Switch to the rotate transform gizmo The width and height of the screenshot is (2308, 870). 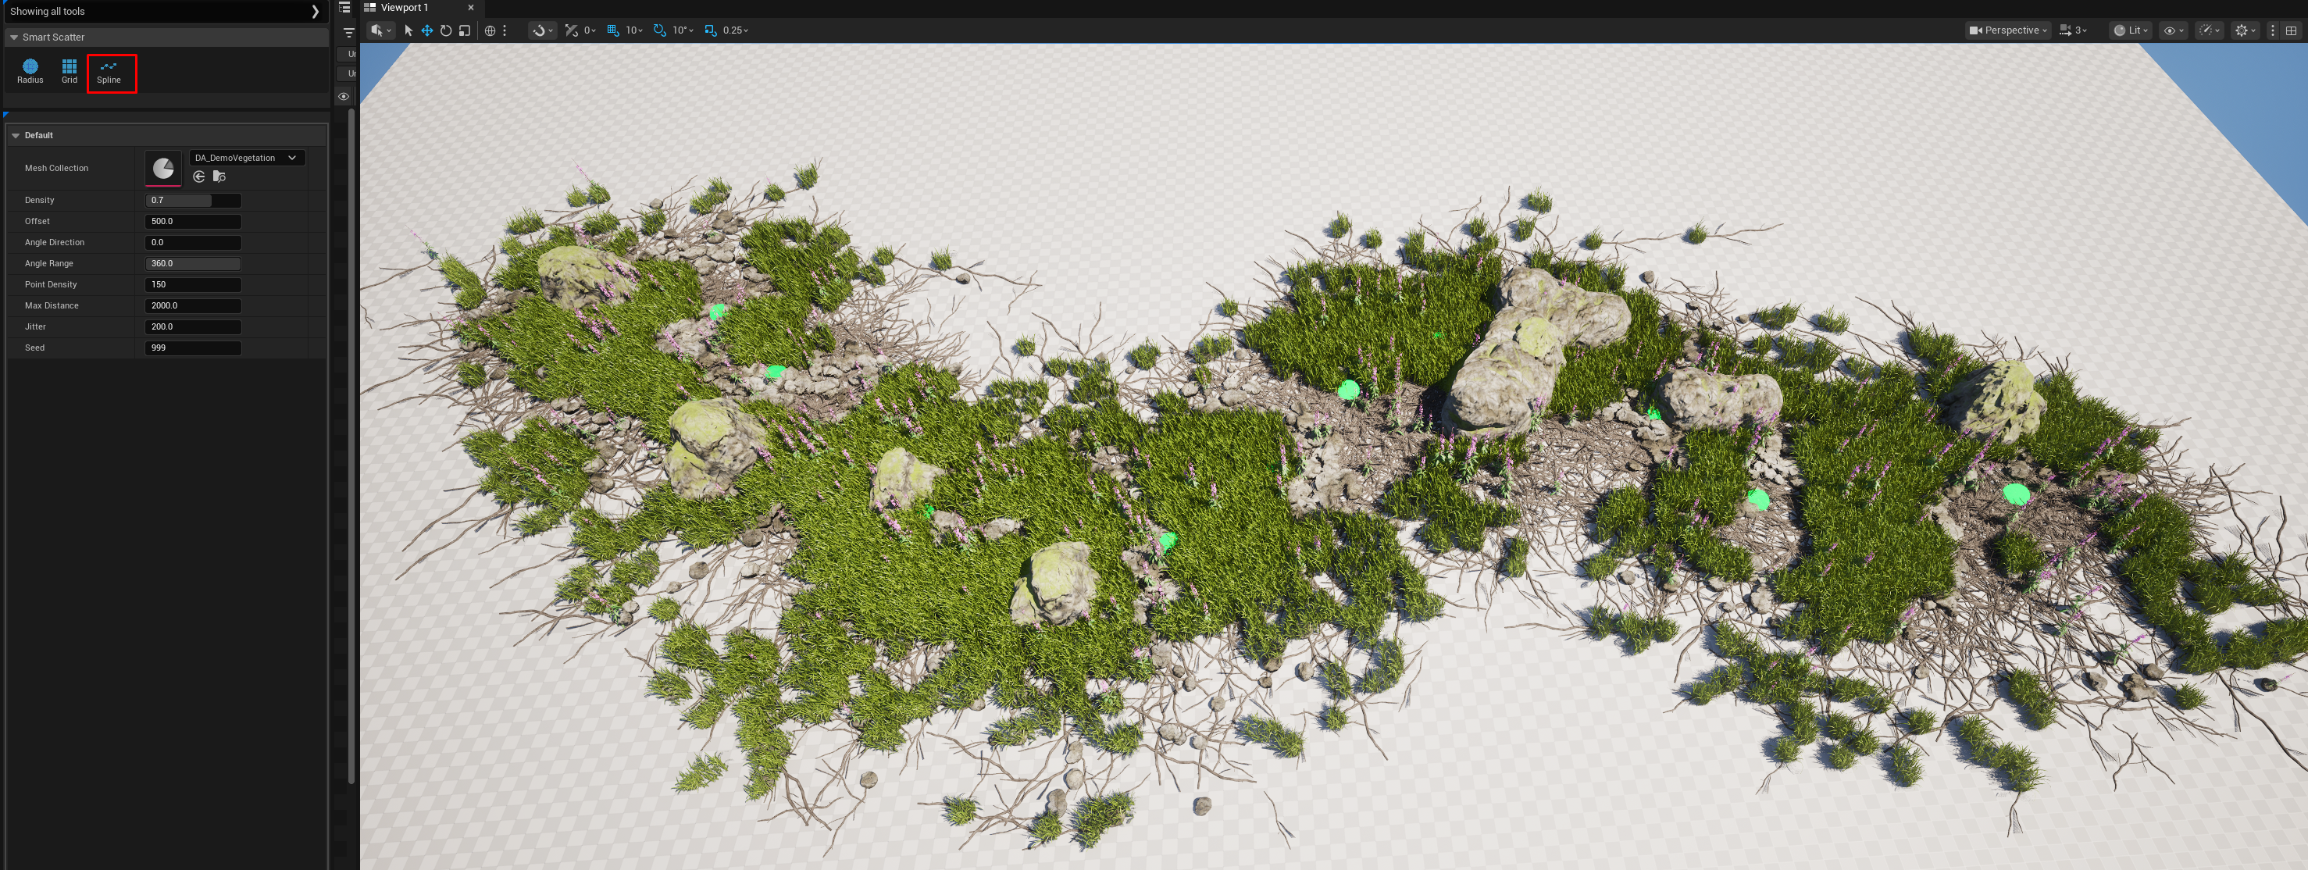445,30
